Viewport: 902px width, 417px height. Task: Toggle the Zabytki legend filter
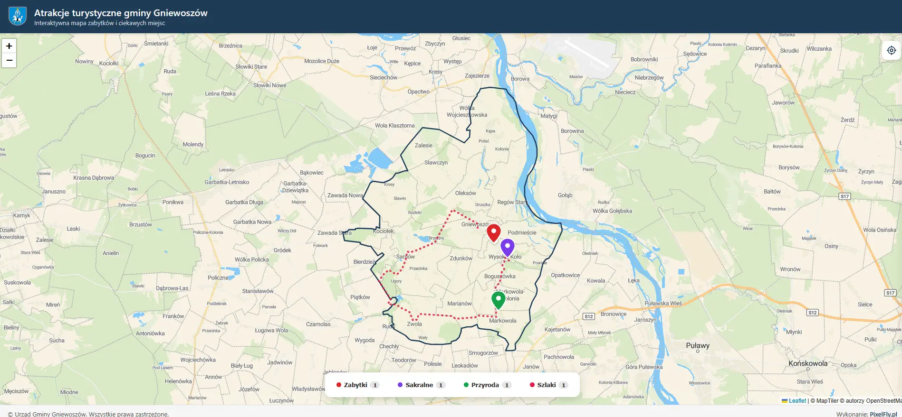click(x=357, y=385)
